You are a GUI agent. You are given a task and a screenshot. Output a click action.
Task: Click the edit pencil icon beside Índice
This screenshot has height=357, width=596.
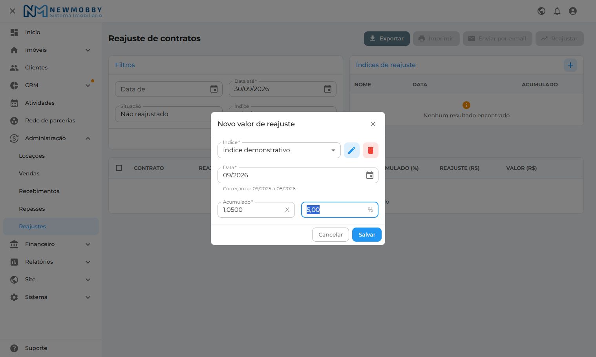[x=352, y=150]
